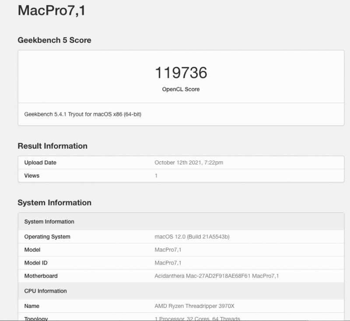350x321 pixels.
Task: Click the Motherboard label
Action: coord(41,276)
